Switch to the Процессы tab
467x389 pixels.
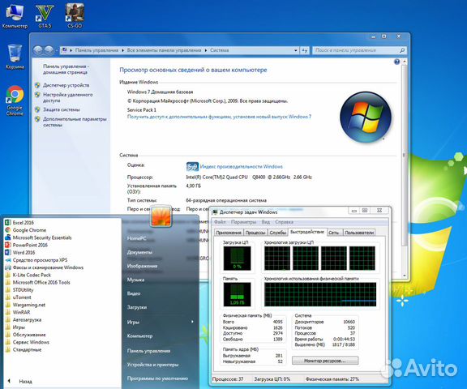pos(255,233)
